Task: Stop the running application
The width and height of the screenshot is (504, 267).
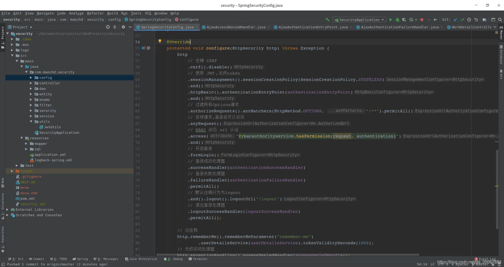Action: (x=421, y=20)
